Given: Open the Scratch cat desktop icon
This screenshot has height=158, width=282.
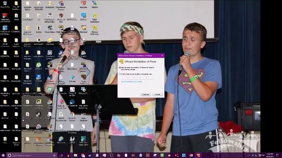Looking at the screenshot, I should tap(83, 54).
